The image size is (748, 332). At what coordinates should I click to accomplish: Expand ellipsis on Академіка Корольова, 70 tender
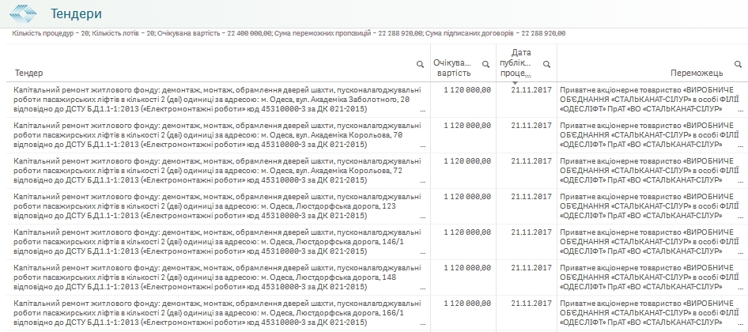click(x=422, y=147)
